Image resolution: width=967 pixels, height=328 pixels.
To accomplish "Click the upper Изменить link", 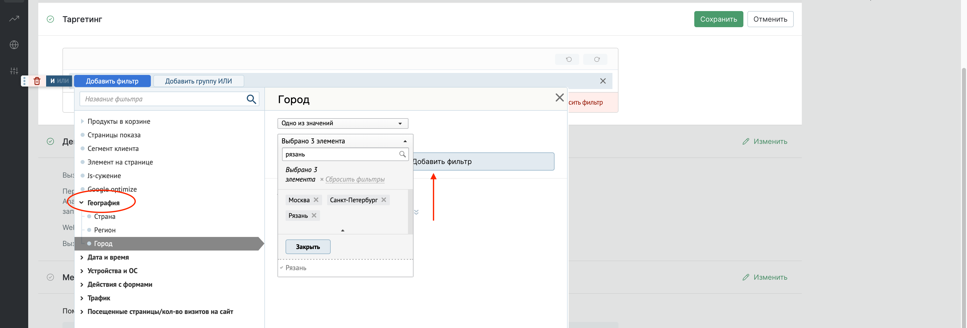I will (x=770, y=141).
